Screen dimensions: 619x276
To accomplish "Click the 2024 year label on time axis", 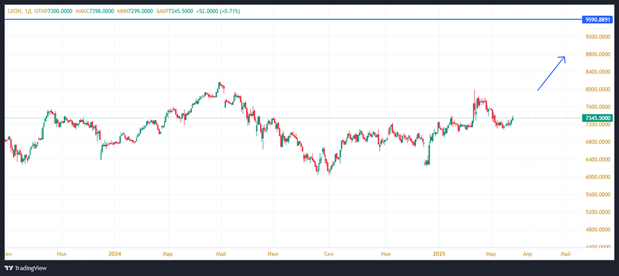I will point(114,254).
